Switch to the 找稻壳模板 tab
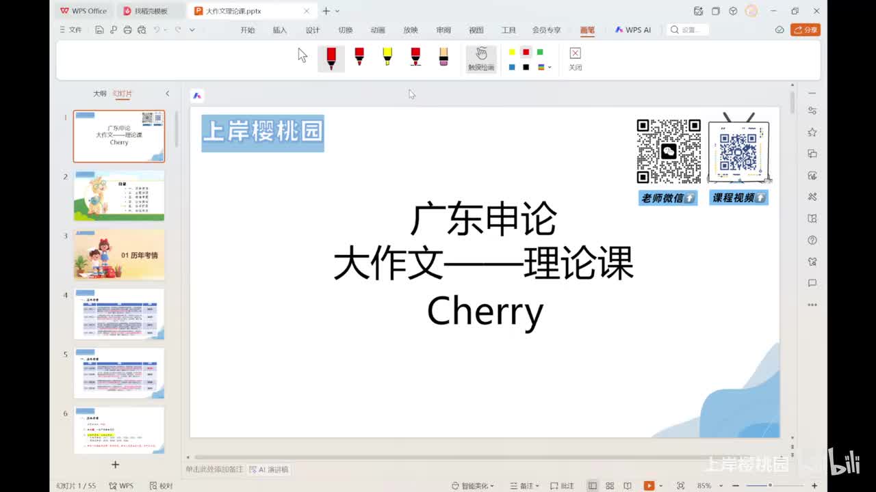Image resolution: width=876 pixels, height=492 pixels. pyautogui.click(x=151, y=11)
